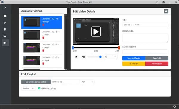Click camera icon in bottom status bar
The width and height of the screenshot is (179, 109).
(x=175, y=107)
